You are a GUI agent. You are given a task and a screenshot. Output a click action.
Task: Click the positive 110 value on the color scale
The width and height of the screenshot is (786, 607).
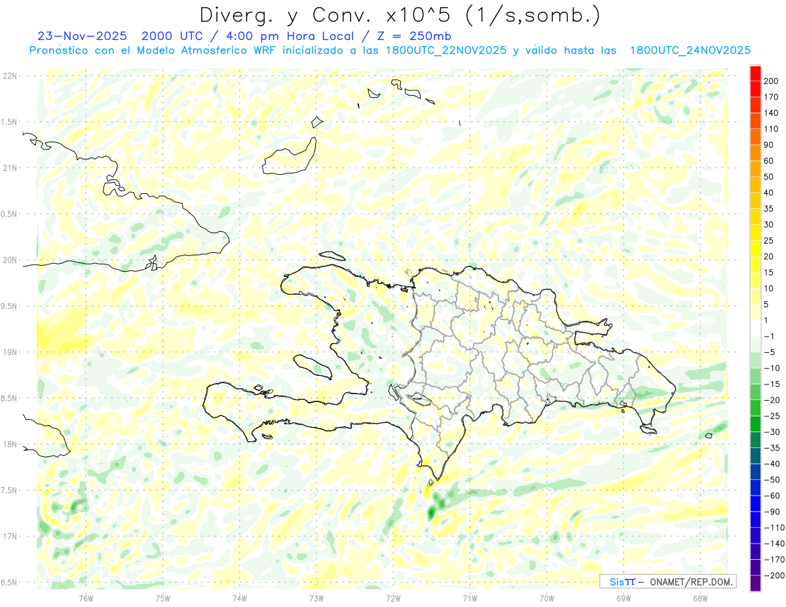tap(771, 129)
